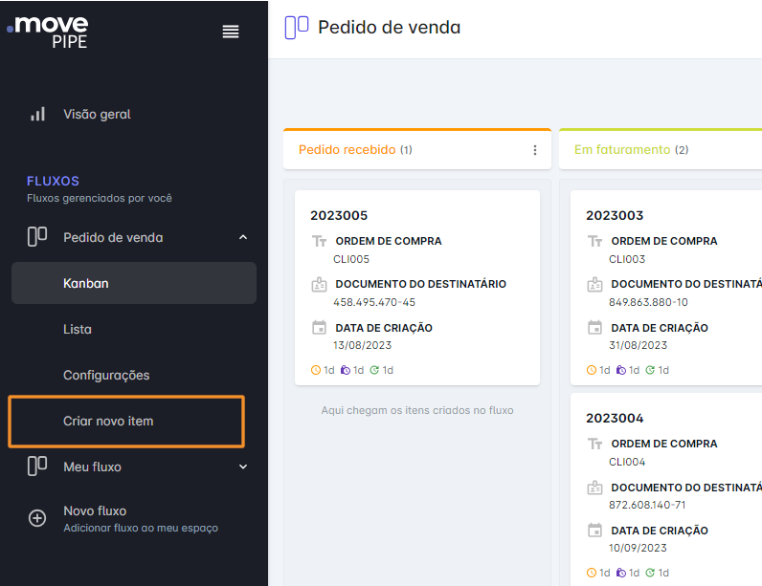
Task: Click the kanban icon beside Pedido de venda in the sidebar
Action: coord(37,237)
